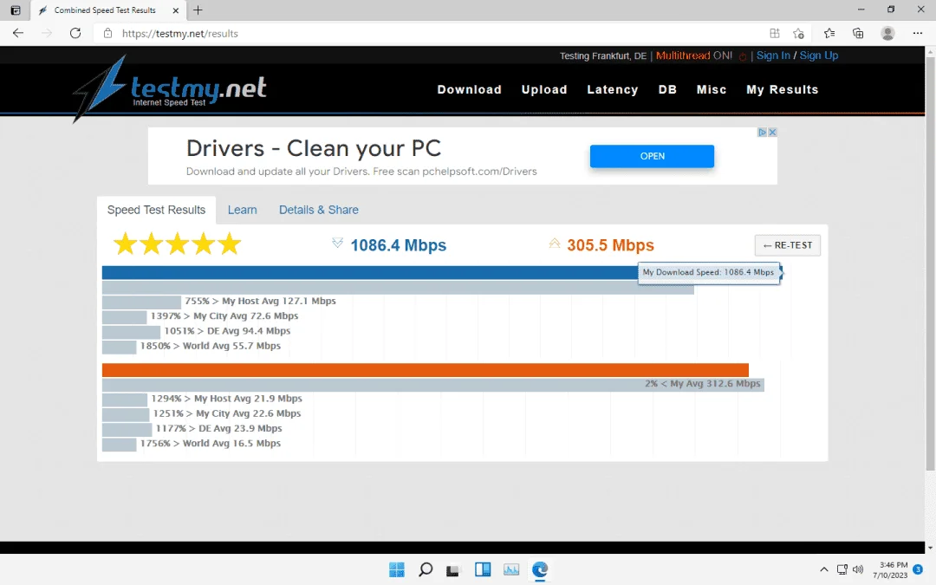The image size is (936, 585).
Task: Open the tab actions menu icon
Action: [16, 10]
